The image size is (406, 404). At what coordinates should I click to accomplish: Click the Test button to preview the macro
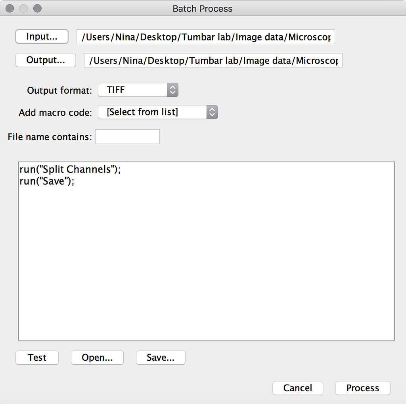[x=37, y=357]
